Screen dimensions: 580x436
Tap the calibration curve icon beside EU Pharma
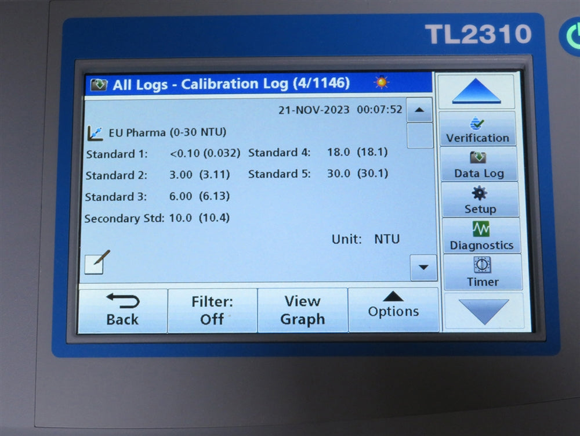click(95, 134)
